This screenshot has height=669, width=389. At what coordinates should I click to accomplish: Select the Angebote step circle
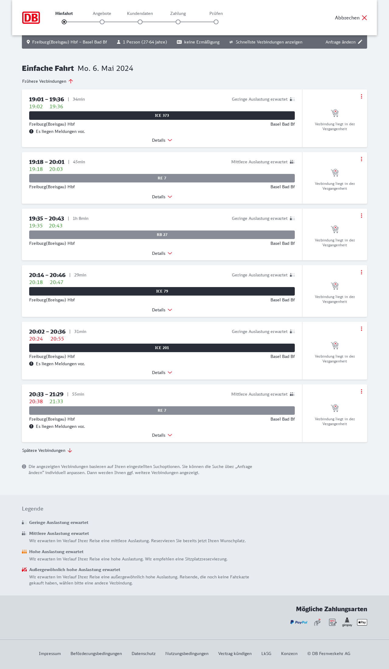102,22
